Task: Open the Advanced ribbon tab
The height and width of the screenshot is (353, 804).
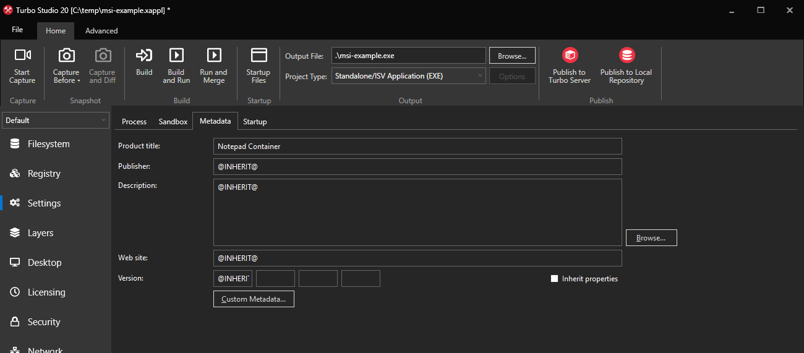Action: tap(101, 31)
